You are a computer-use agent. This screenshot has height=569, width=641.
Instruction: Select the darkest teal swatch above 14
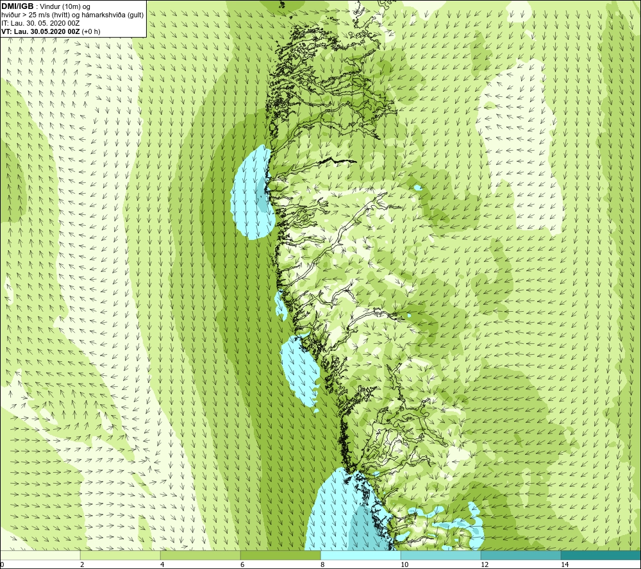pyautogui.click(x=601, y=556)
